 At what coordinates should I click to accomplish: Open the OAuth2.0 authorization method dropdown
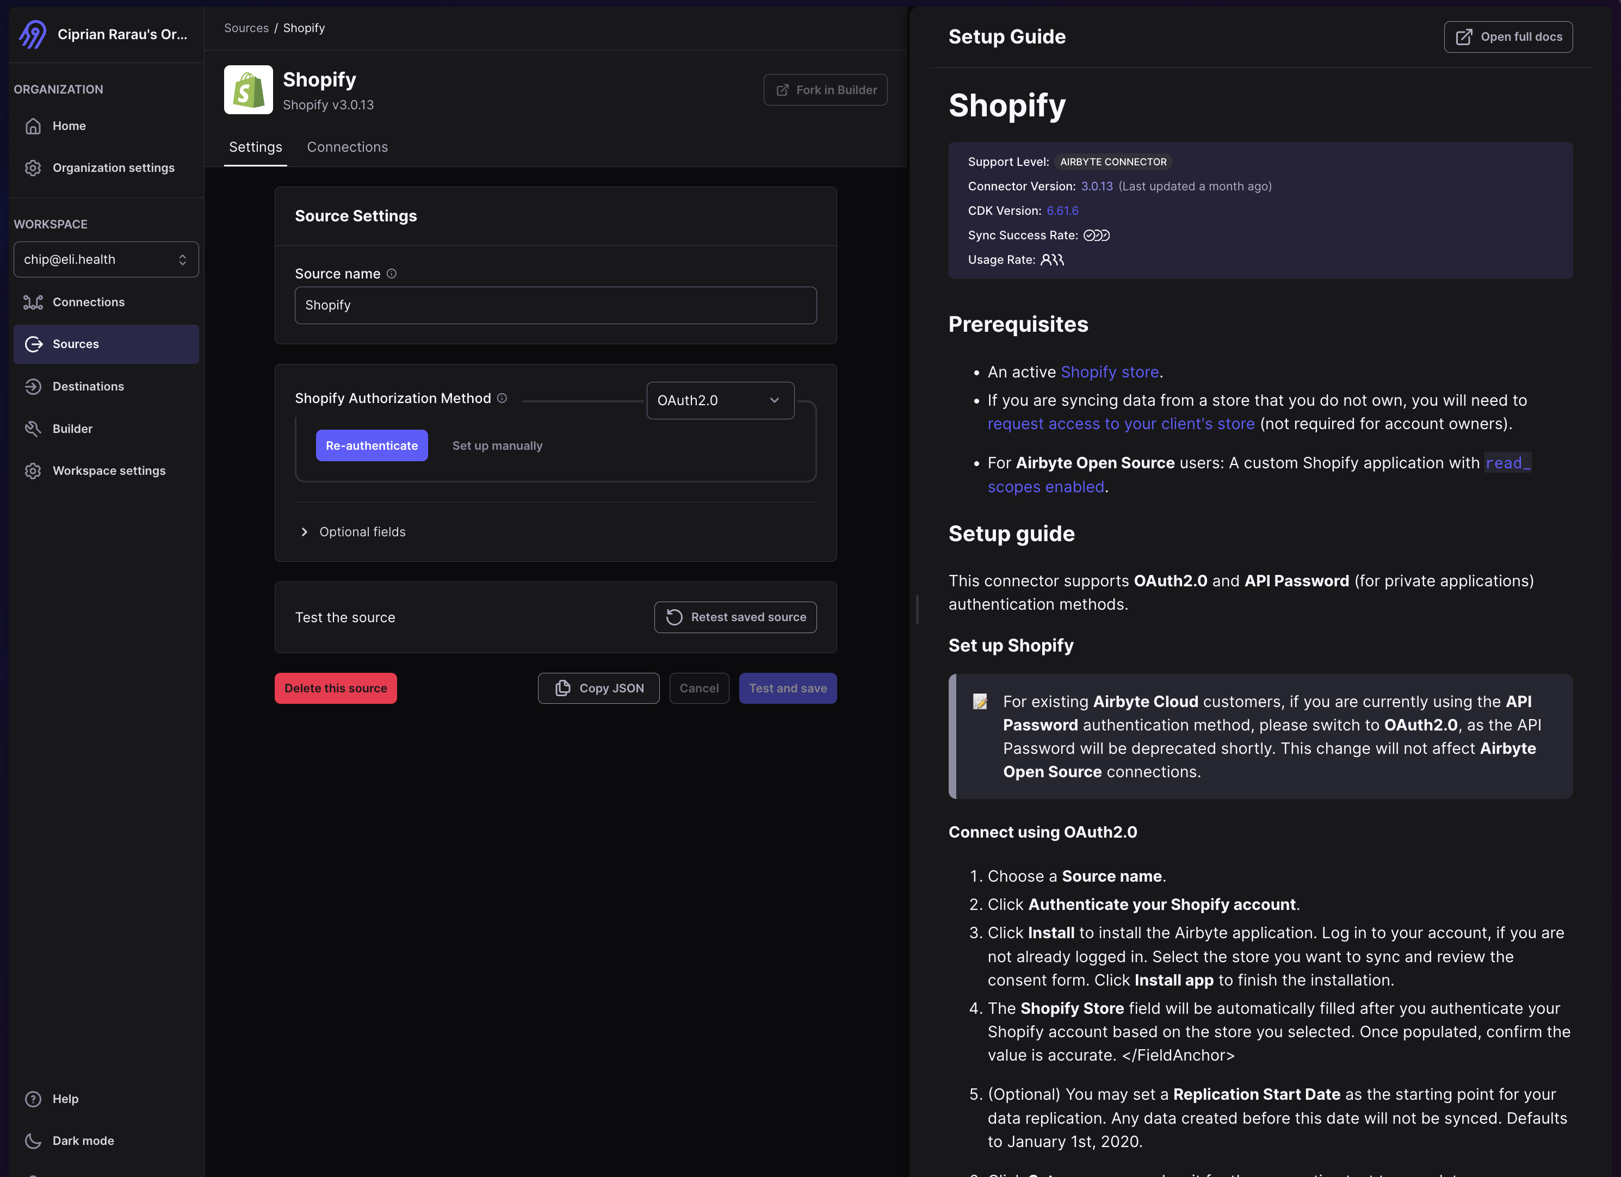pyautogui.click(x=719, y=400)
